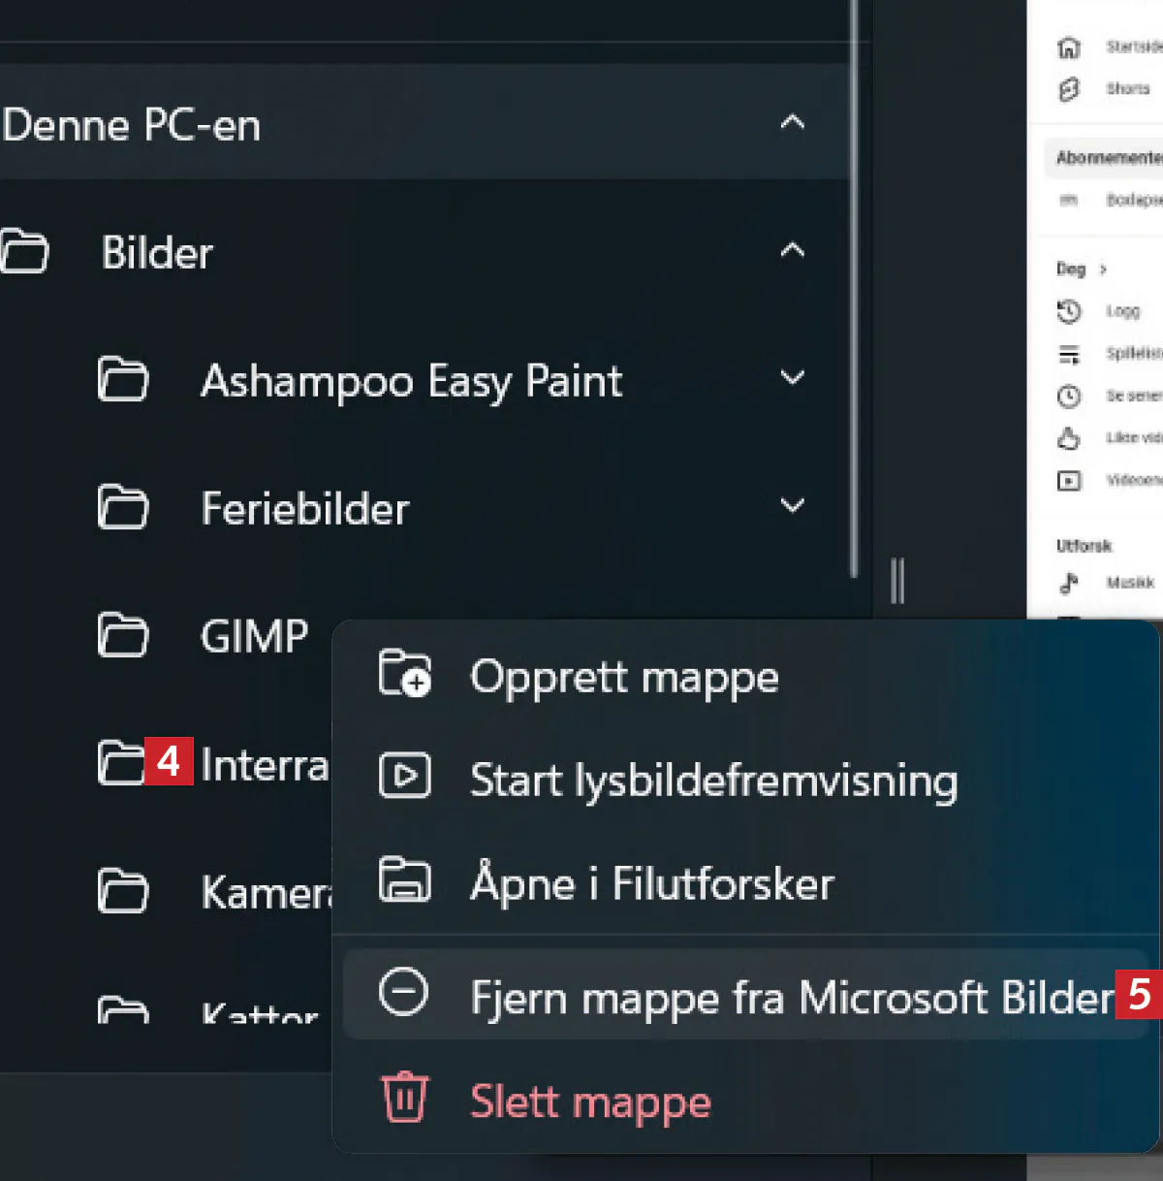Select the Bilder root folder label

tap(157, 253)
